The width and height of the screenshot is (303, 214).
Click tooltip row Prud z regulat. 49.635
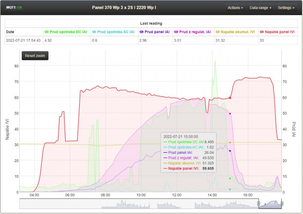pyautogui.click(x=188, y=158)
